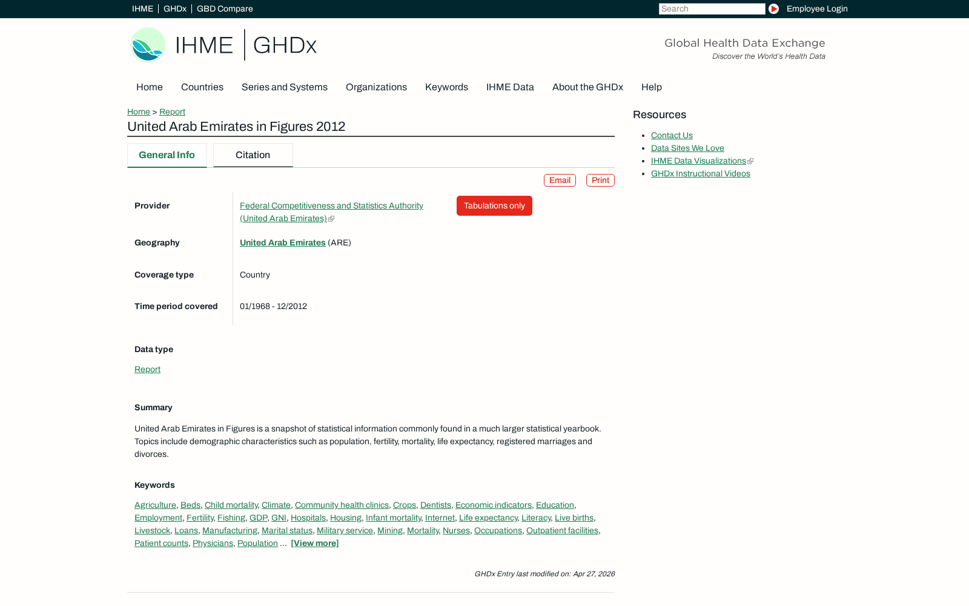Open GBD Compare link
The width and height of the screenshot is (969, 606).
tap(225, 8)
